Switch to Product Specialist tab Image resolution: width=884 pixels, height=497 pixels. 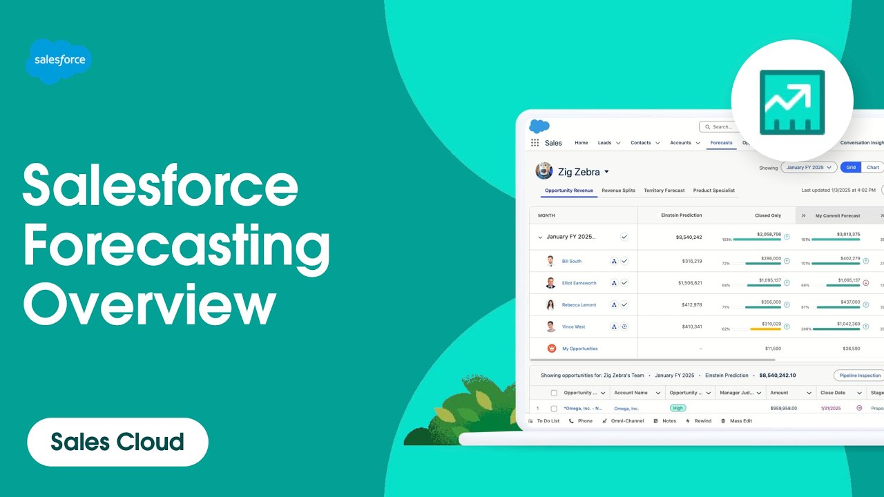[714, 191]
